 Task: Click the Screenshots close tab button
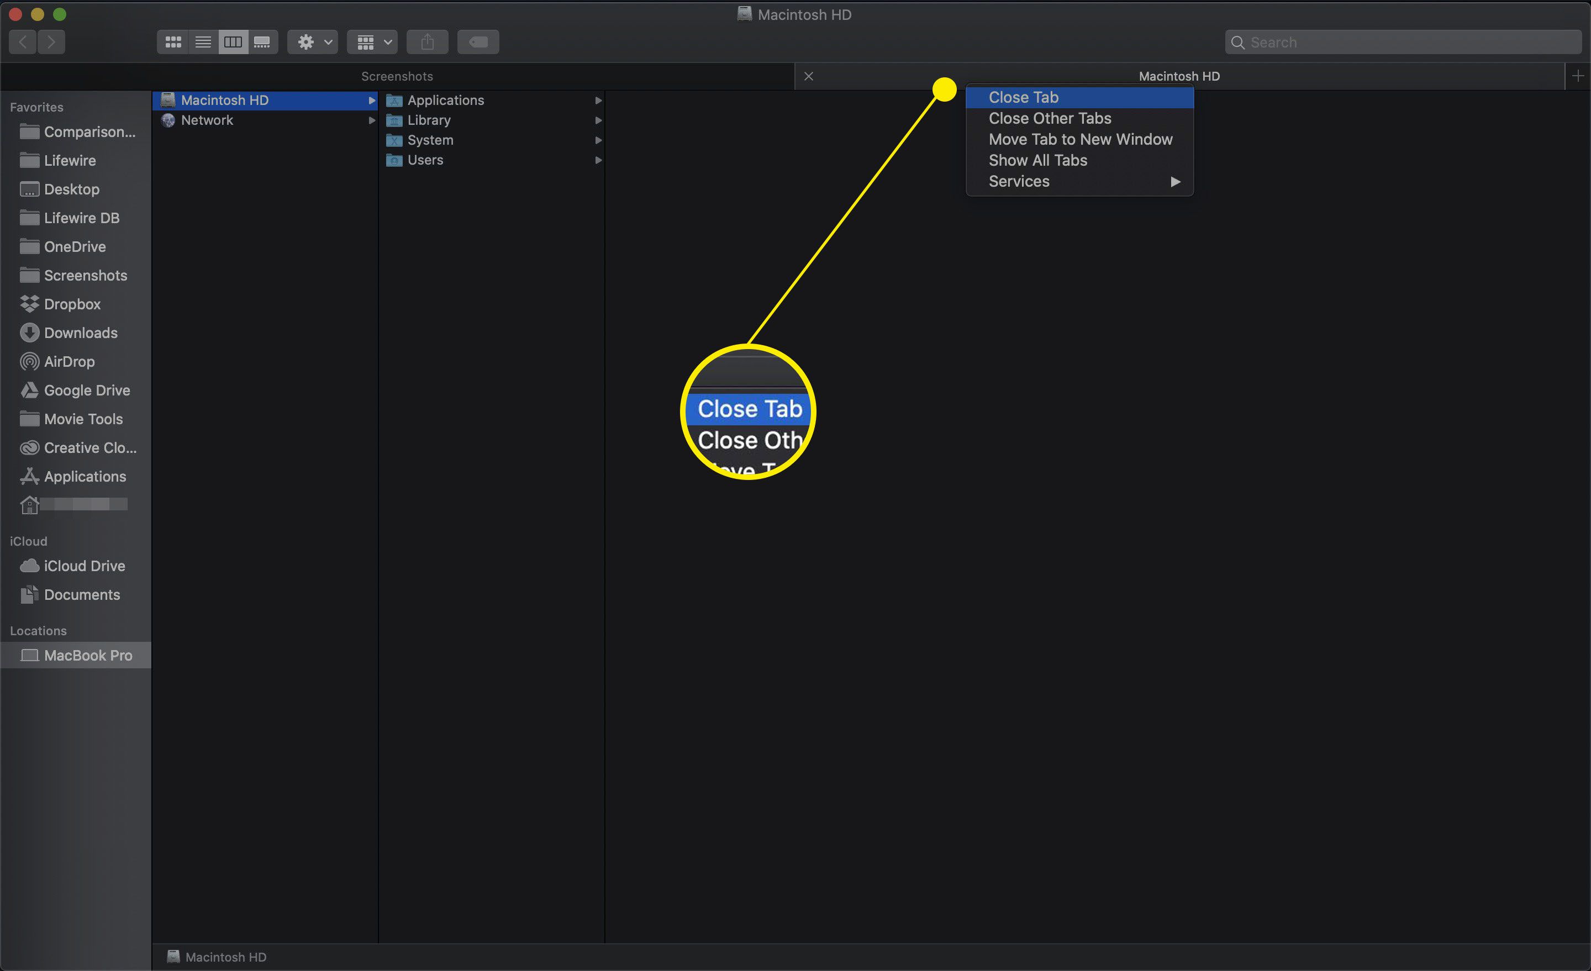tap(808, 76)
